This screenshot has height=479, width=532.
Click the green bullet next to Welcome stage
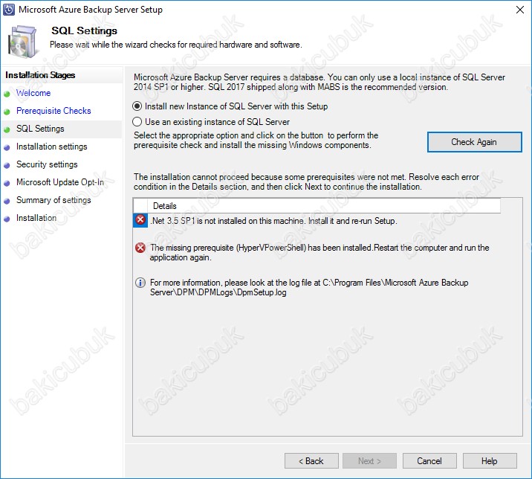(7, 94)
